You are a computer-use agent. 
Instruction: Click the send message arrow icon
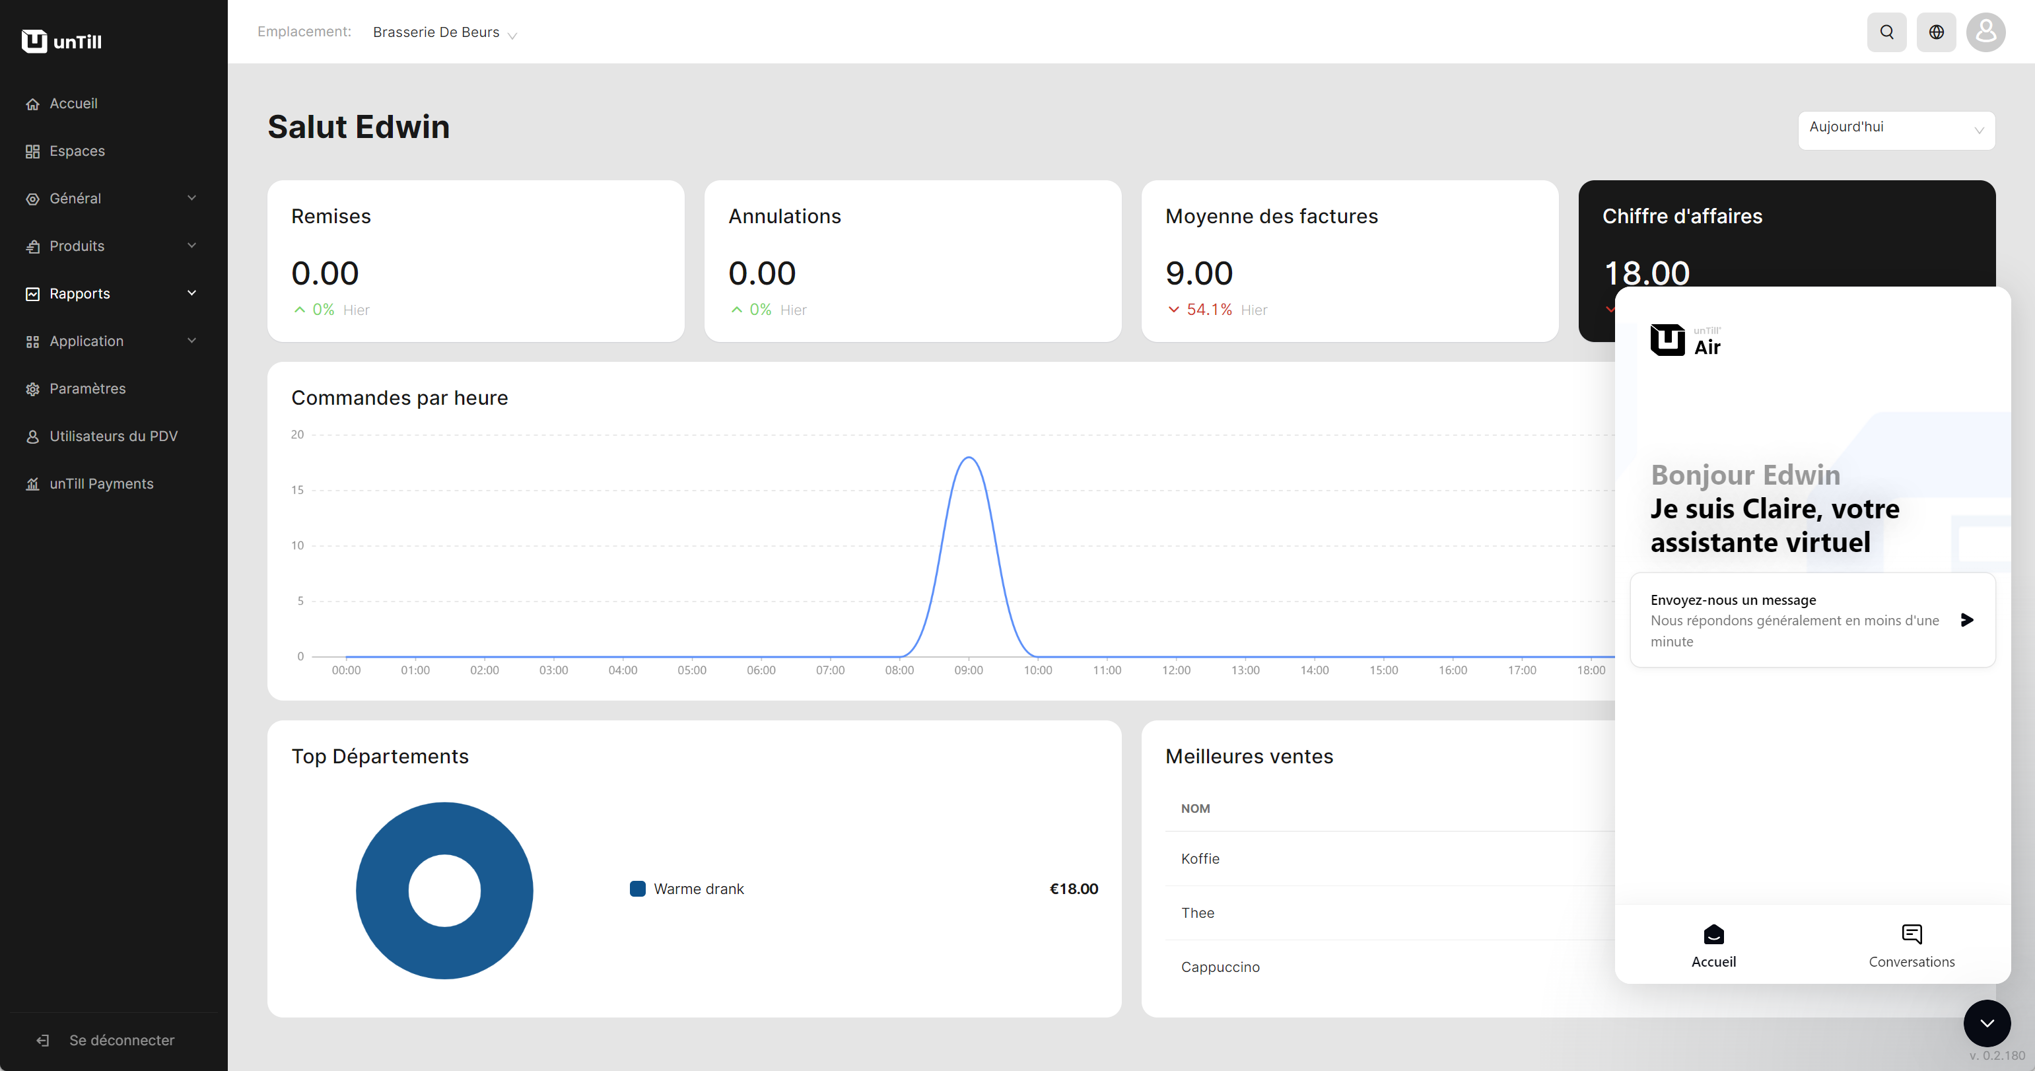[1967, 620]
